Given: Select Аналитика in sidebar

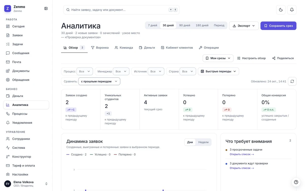Looking at the screenshot, I should coord(26,105).
